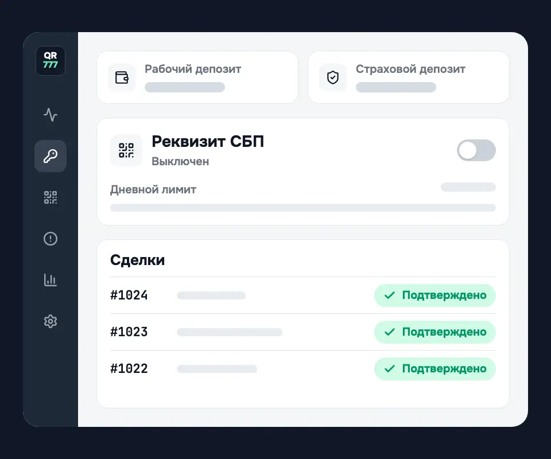Select deal #1023 row
The image size is (551, 459).
(303, 332)
